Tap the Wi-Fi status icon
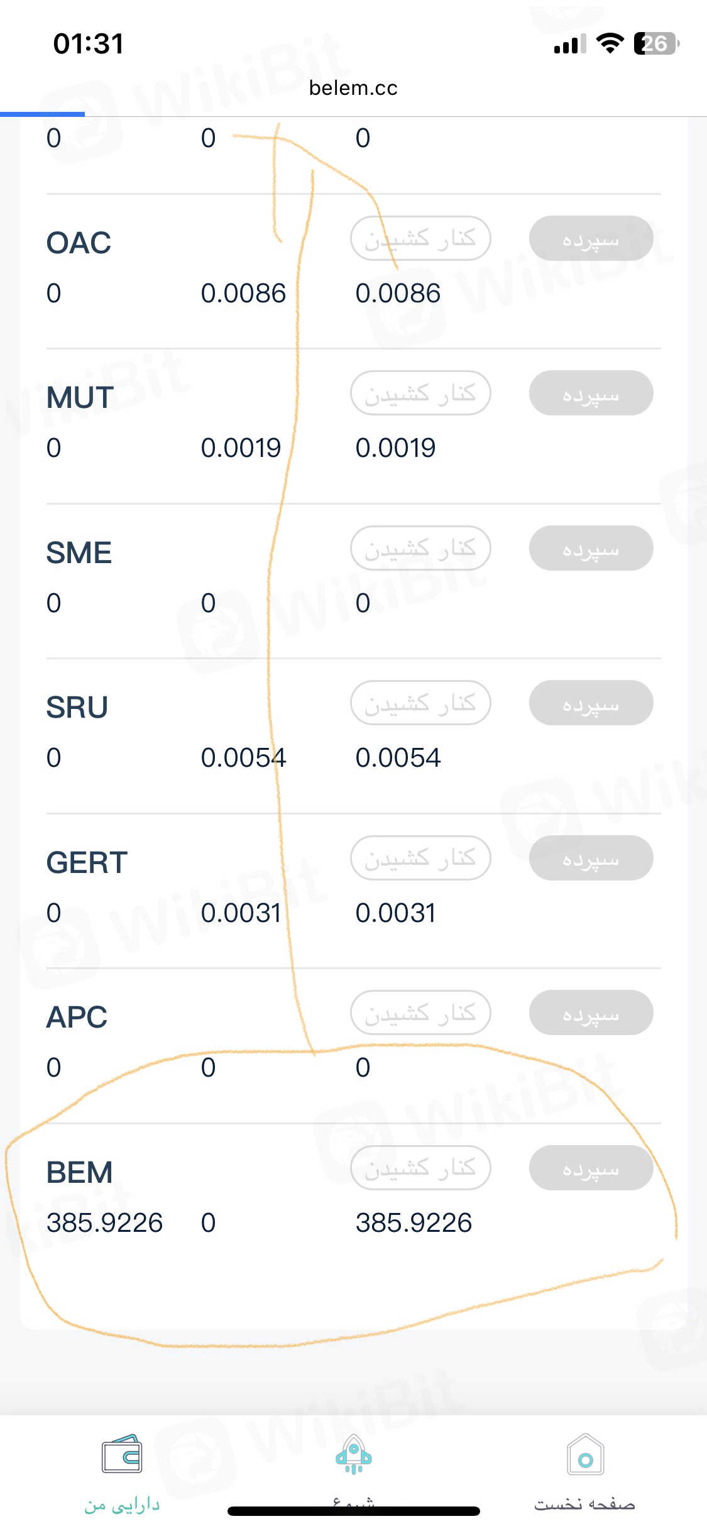The height and width of the screenshot is (1531, 707). pos(609,44)
